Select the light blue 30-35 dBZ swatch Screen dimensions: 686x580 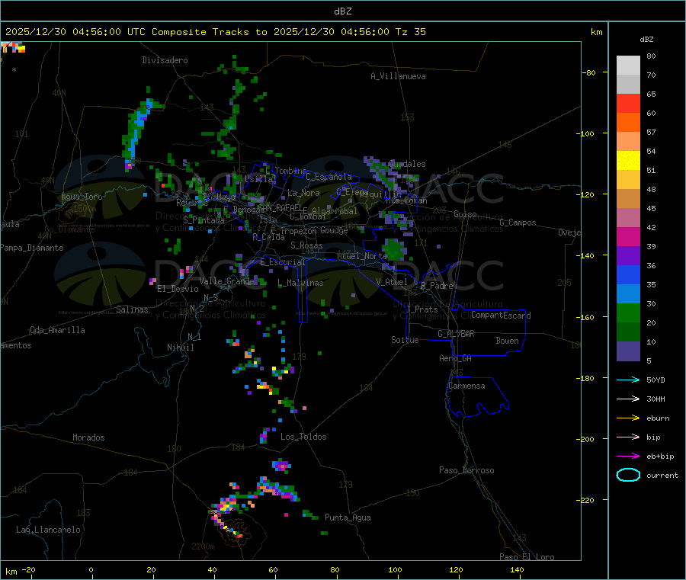coord(628,294)
